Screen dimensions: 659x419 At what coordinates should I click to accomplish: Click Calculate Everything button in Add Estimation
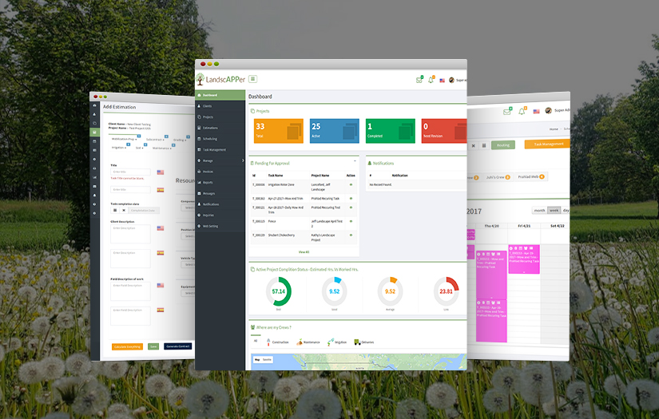pos(127,347)
